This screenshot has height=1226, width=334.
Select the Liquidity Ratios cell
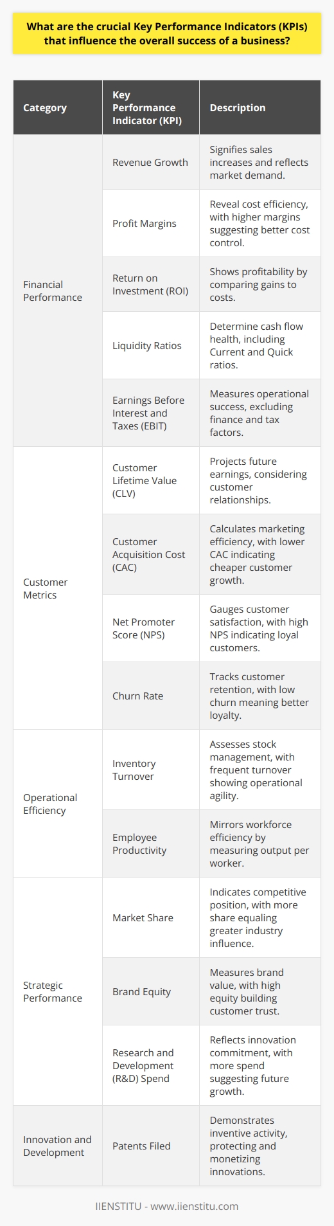[x=151, y=345]
